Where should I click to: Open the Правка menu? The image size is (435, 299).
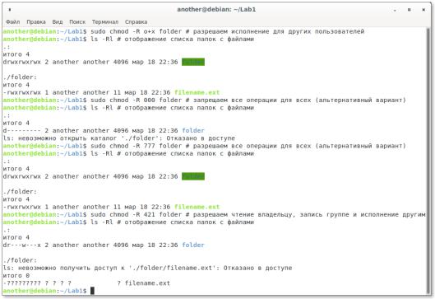click(36, 21)
